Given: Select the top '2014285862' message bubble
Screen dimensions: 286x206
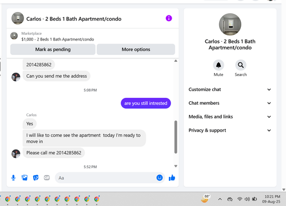Looking at the screenshot, I should click(x=39, y=65).
